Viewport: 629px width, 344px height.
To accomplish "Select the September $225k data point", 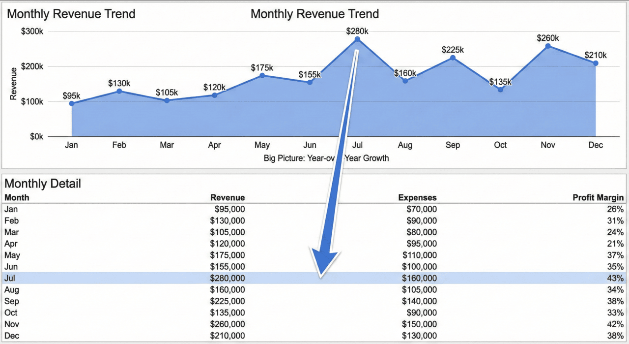I will click(453, 58).
